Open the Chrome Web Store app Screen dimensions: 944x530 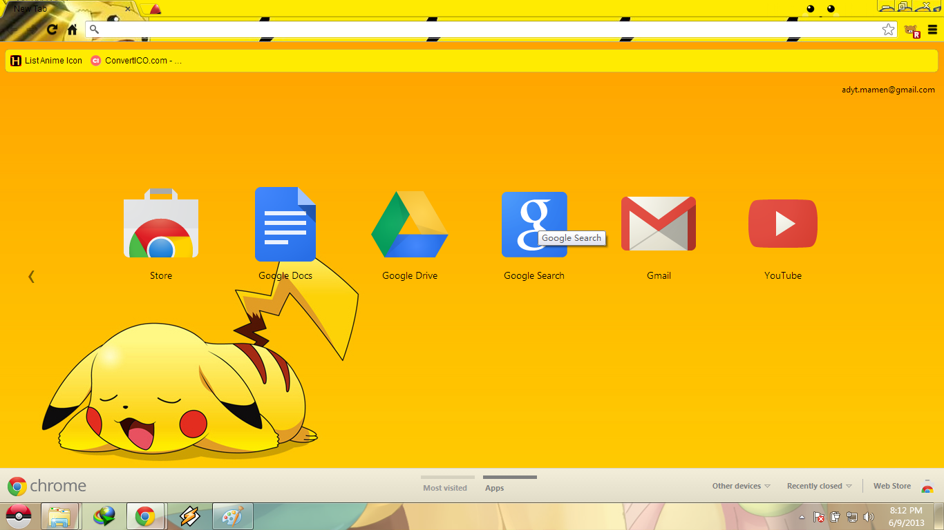tap(161, 223)
